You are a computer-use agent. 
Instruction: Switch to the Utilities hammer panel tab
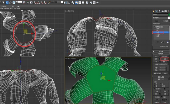pos(168,11)
